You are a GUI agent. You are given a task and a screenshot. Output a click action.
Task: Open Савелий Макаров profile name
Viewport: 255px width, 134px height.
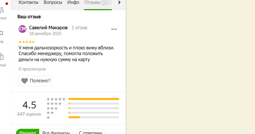tap(48, 28)
